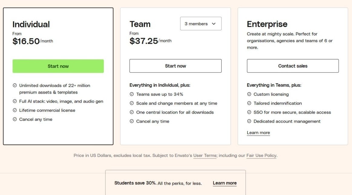The width and height of the screenshot is (352, 195).
Task: Click checkmark icon beside Teams save up to 34%
Action: click(132, 94)
